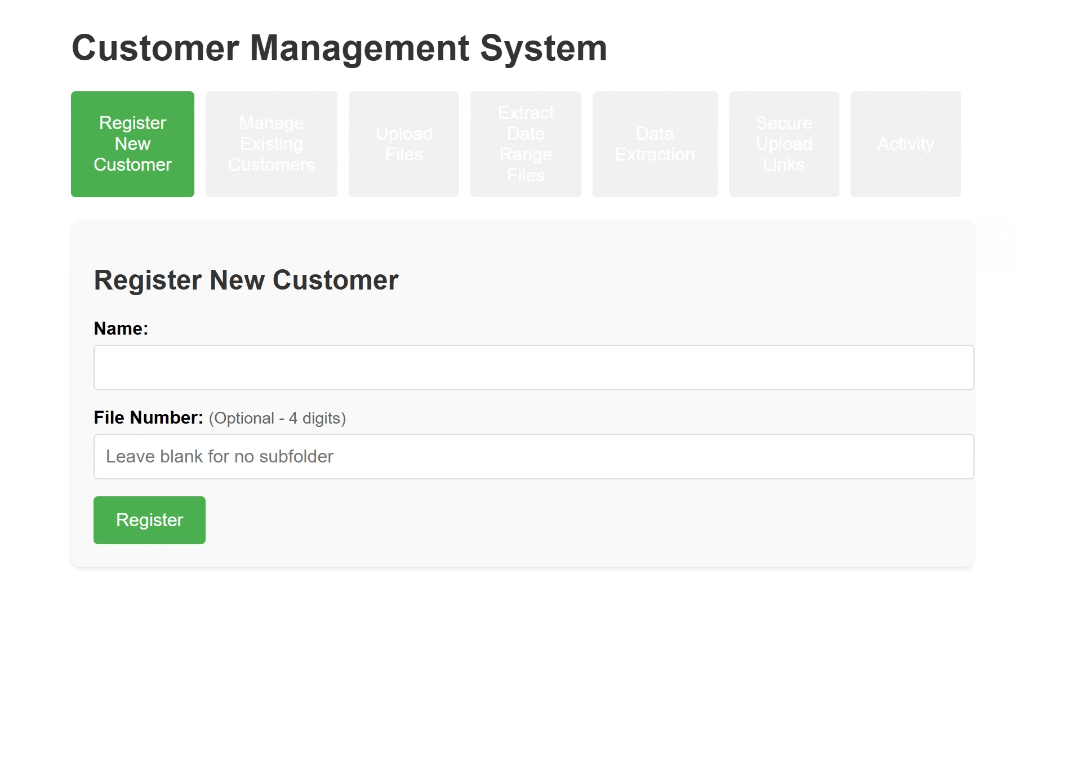The width and height of the screenshot is (1090, 783).
Task: Click the Register New Customer section heading
Action: (246, 280)
